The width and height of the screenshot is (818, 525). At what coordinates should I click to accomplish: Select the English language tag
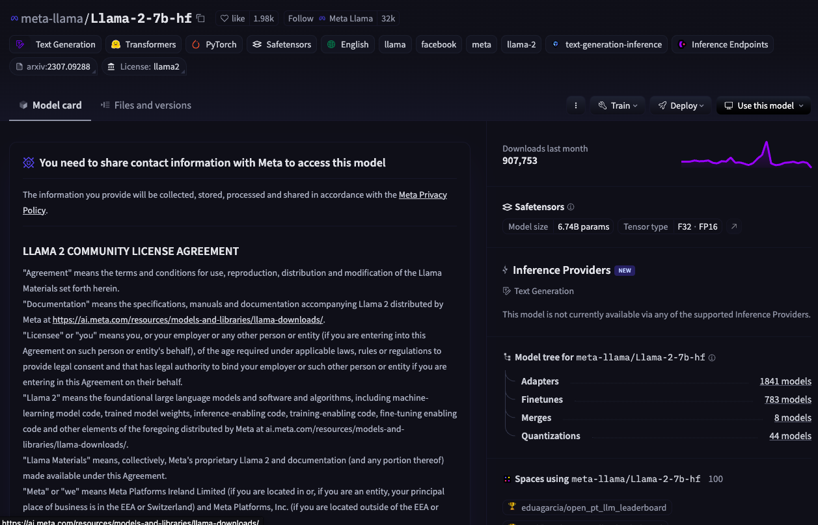[348, 44]
